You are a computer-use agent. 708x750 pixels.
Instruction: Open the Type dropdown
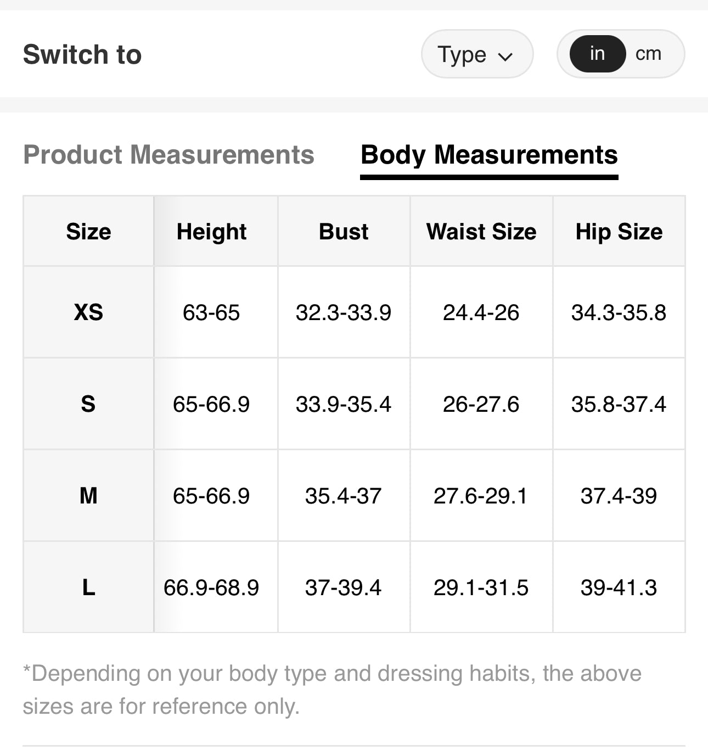[x=476, y=54]
